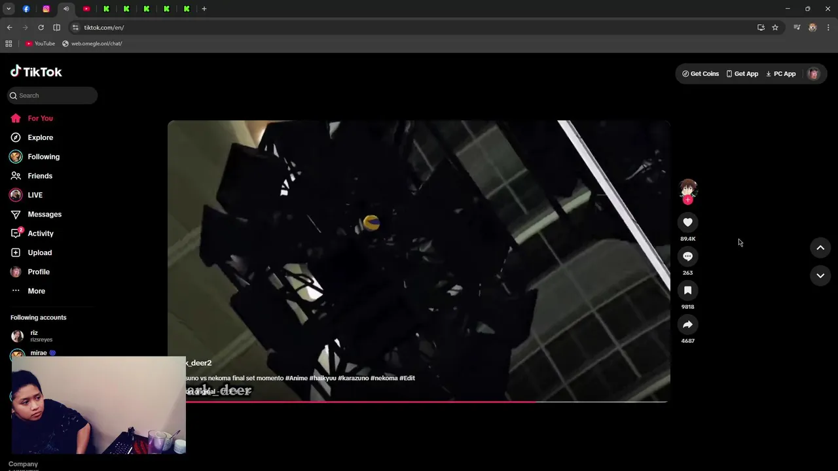
Task: Open the Chrome profile avatar
Action: point(812,27)
